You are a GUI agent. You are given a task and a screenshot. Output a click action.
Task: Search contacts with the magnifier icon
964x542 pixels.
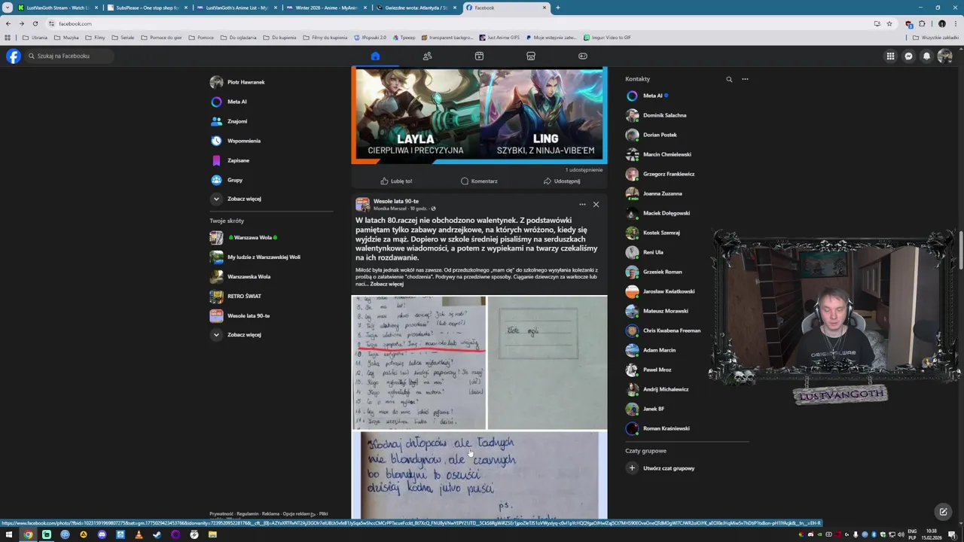(729, 79)
